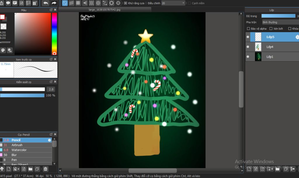
Task: Select the Watercolor brush
Action: pos(26,150)
